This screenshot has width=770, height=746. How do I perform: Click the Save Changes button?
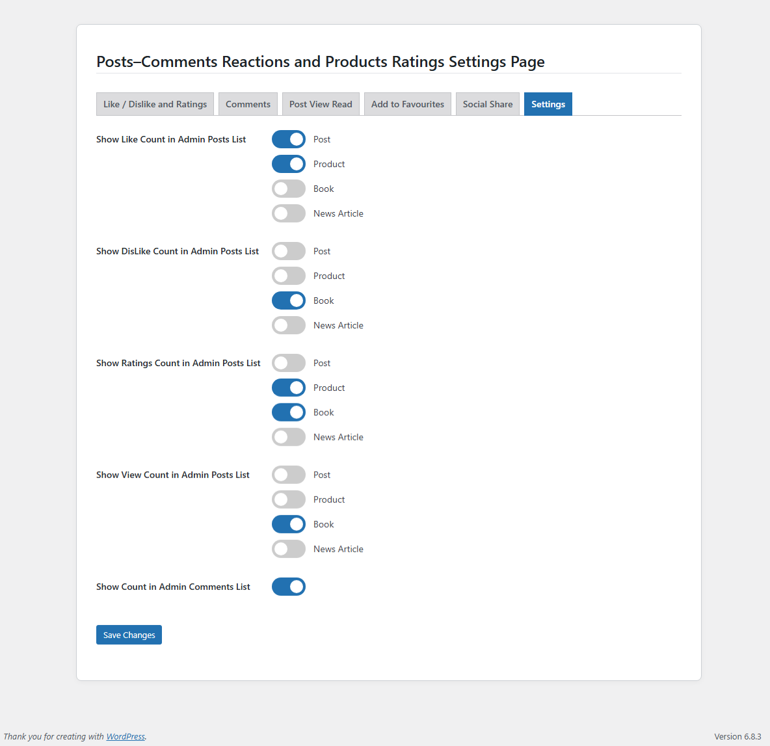click(129, 635)
